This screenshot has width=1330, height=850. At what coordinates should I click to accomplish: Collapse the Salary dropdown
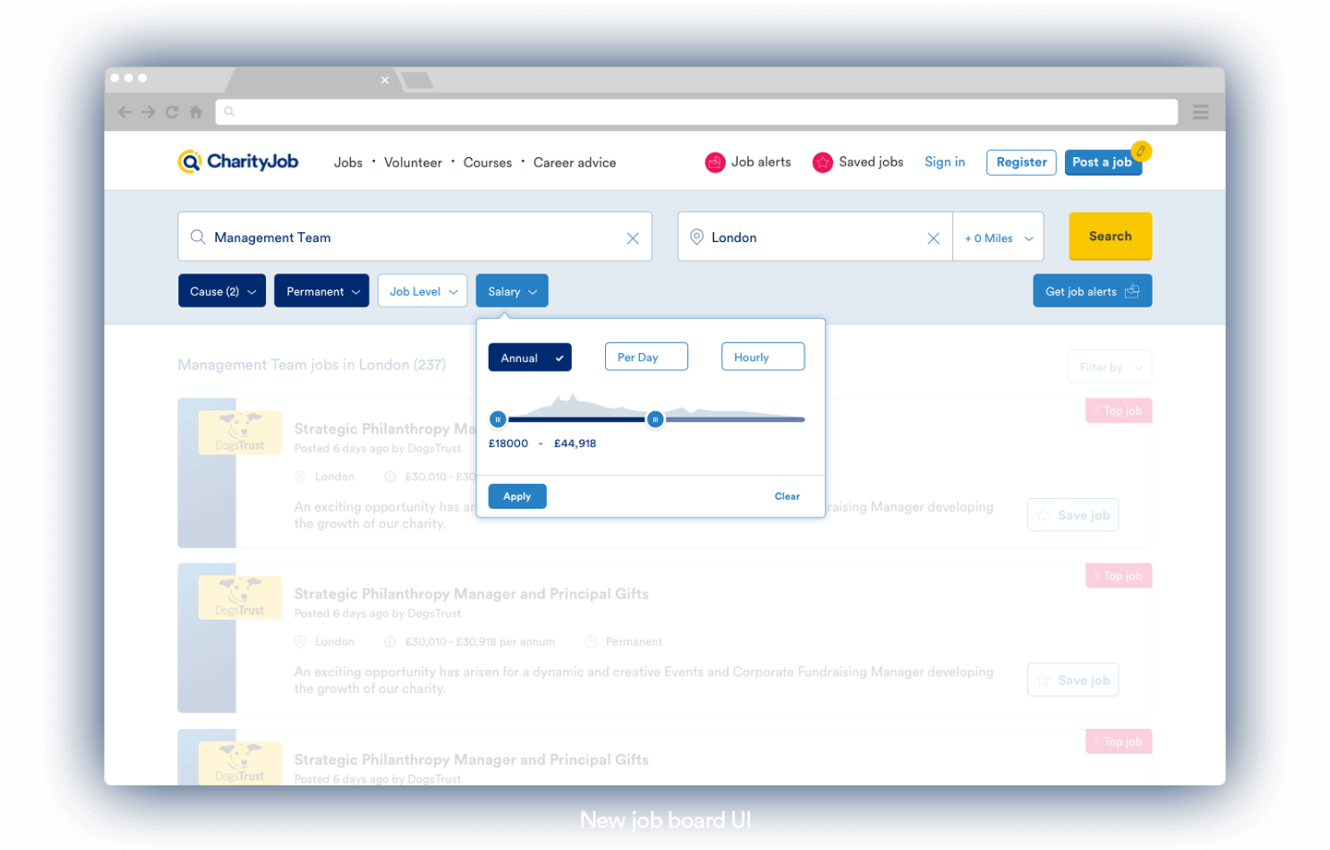pos(512,291)
